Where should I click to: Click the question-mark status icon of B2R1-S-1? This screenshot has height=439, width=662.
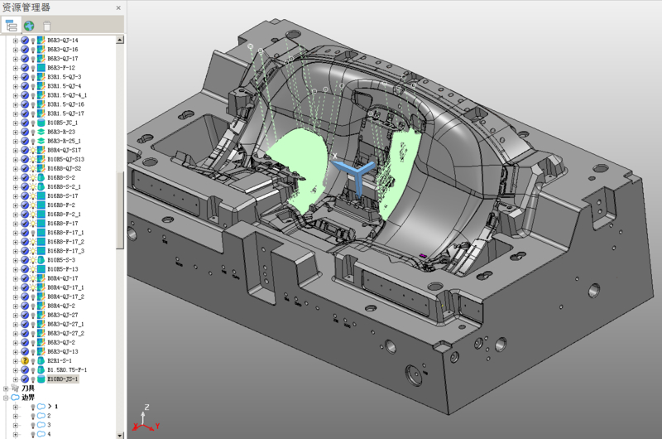click(x=25, y=361)
